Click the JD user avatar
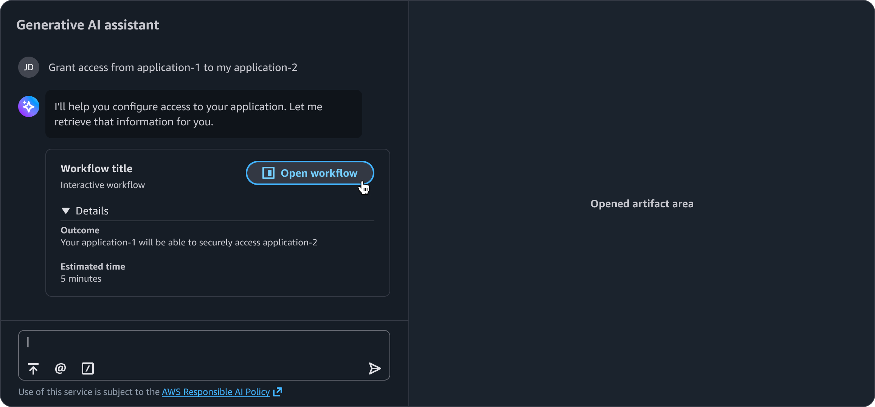 tap(29, 67)
